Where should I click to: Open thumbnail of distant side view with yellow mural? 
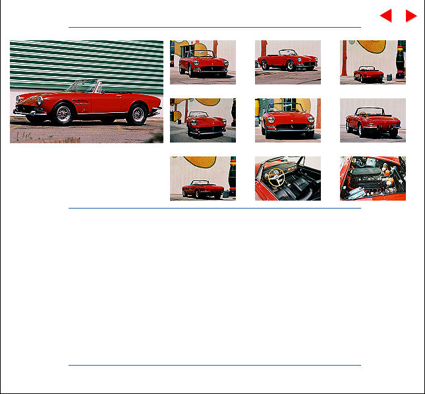point(203,178)
